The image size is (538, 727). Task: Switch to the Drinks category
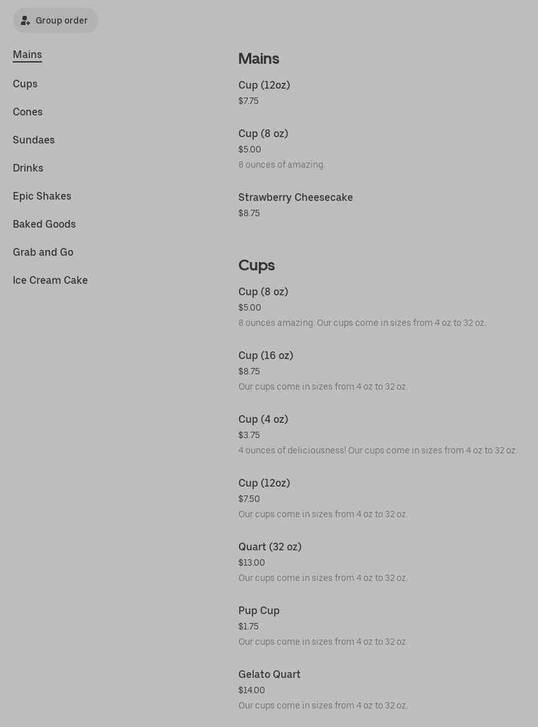pos(28,168)
